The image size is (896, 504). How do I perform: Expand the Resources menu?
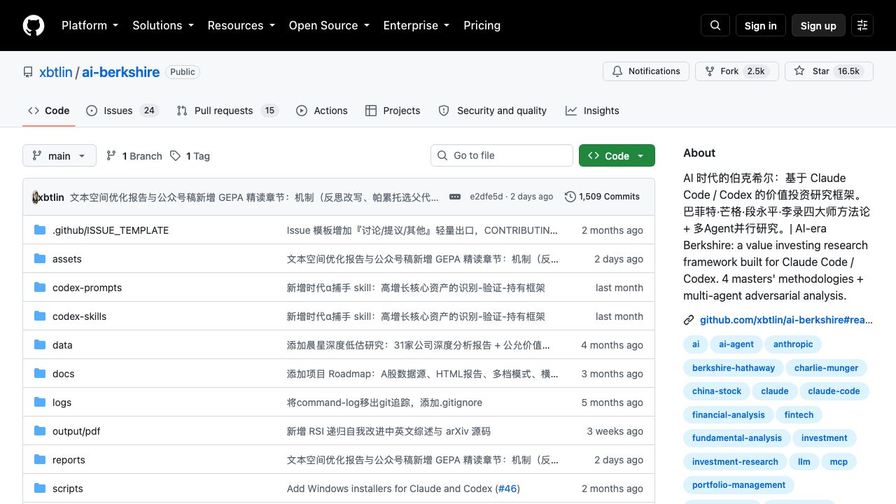[x=241, y=25]
